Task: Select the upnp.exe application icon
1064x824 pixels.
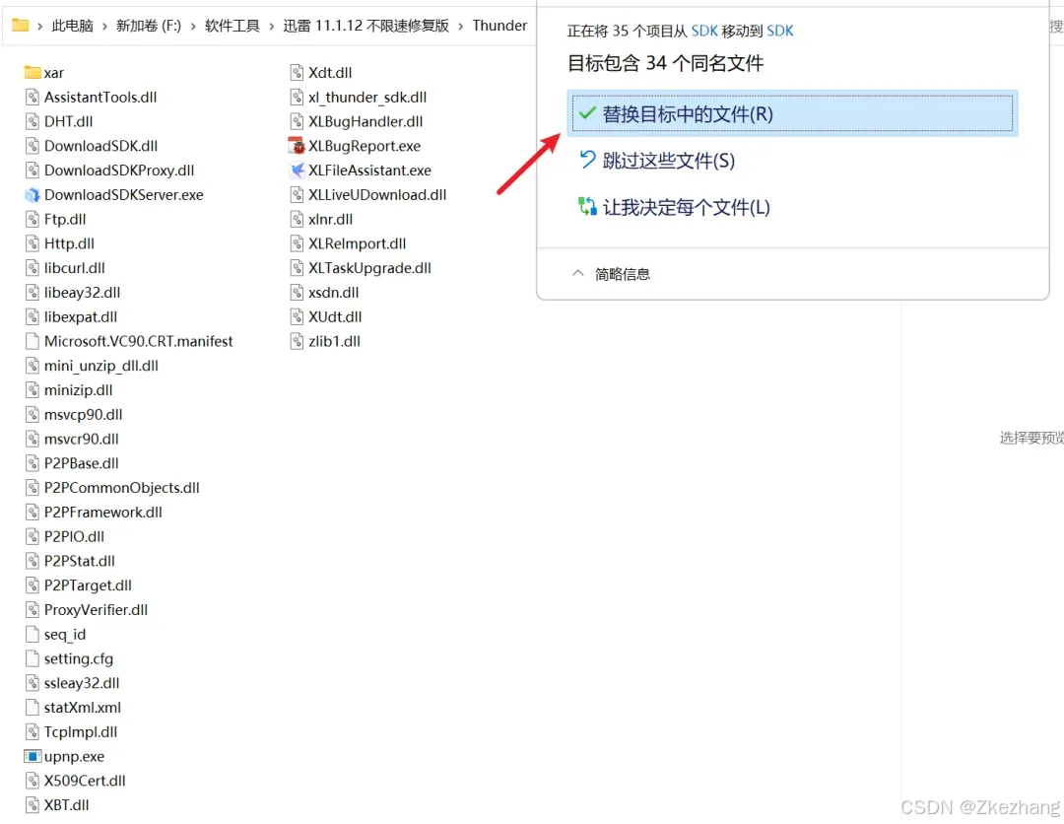Action: 32,756
